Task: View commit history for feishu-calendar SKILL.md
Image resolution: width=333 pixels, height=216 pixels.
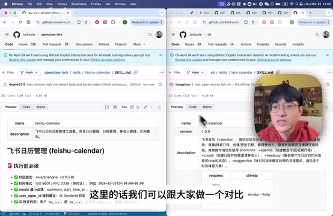Action: 160,85
